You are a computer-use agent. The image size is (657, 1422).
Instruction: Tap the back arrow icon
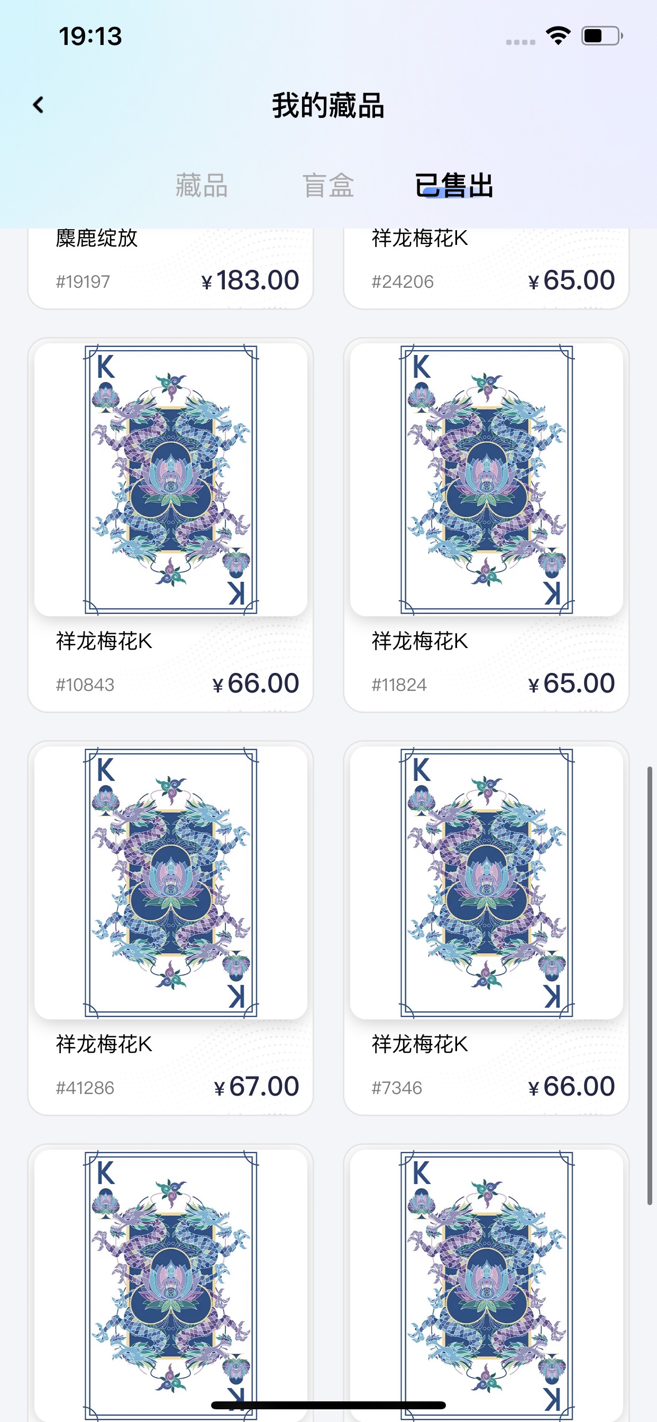[x=38, y=105]
